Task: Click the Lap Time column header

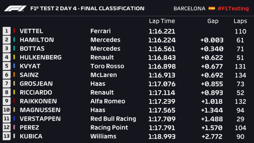Action: pyautogui.click(x=162, y=21)
